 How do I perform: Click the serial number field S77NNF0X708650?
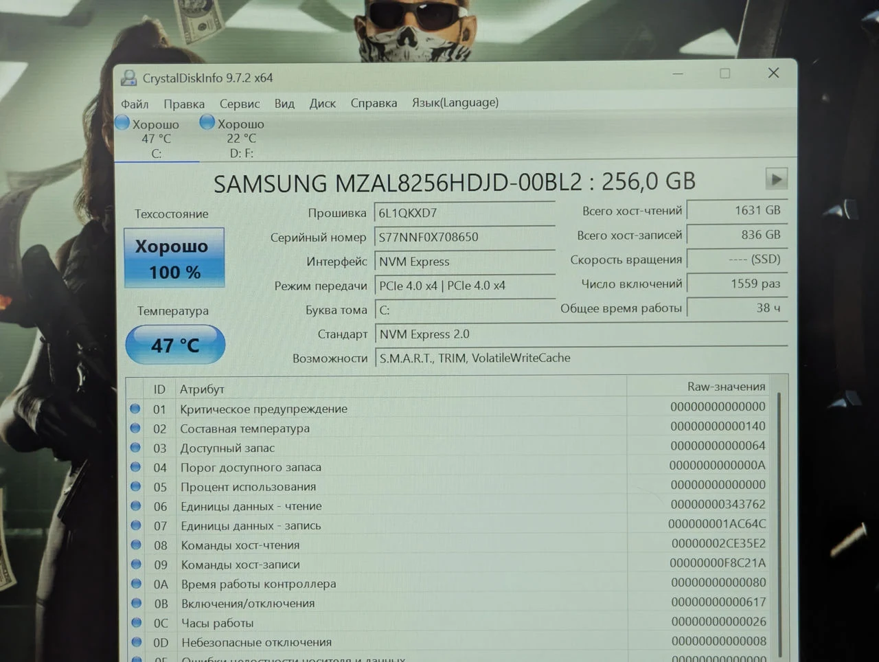pyautogui.click(x=464, y=237)
